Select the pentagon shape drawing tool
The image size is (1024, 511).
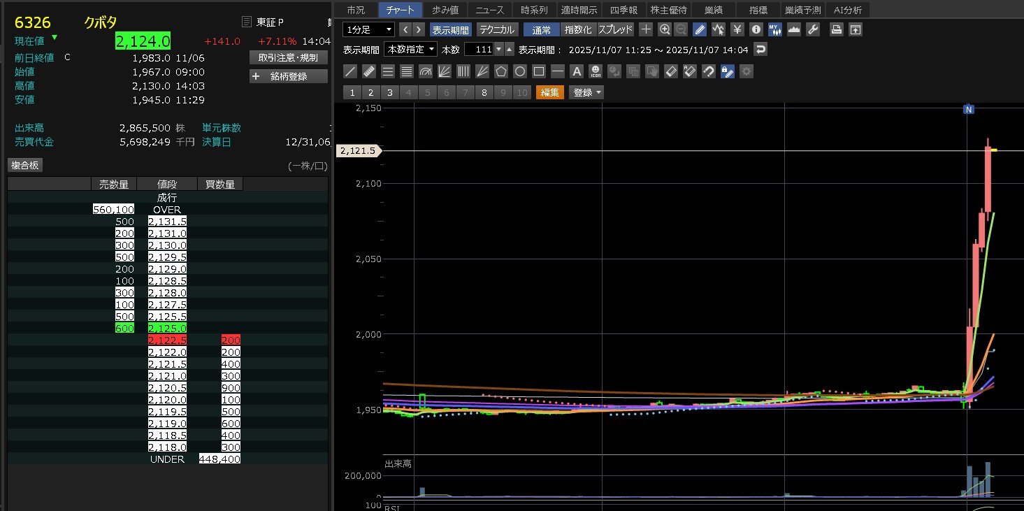coord(501,71)
